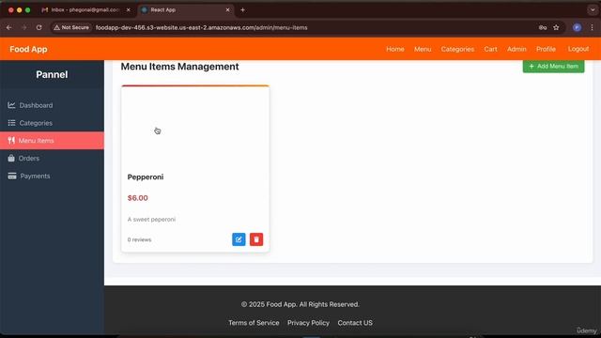Image resolution: width=601 pixels, height=338 pixels.
Task: Click the copyright 2025 Food App text
Action: (x=300, y=304)
